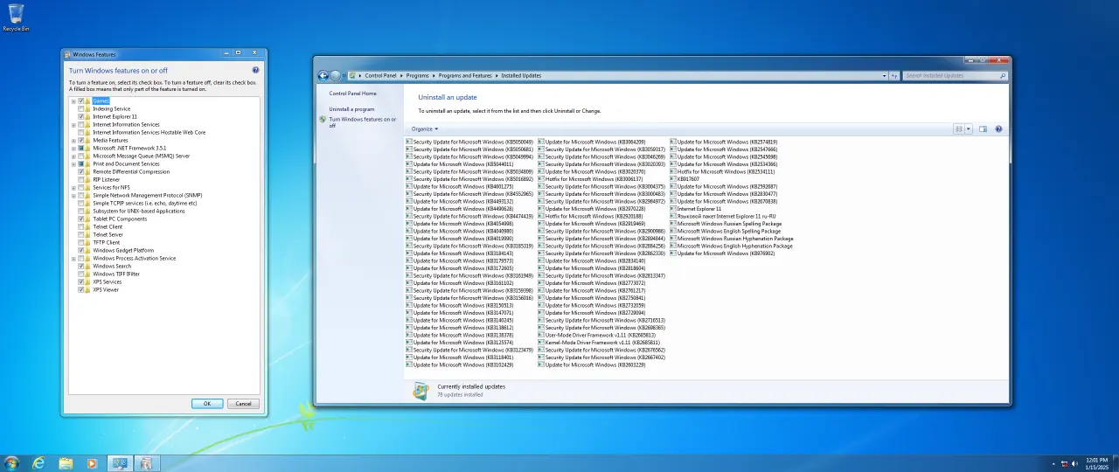The width and height of the screenshot is (1119, 472).
Task: Click the Control Panel taskbar button
Action: pos(119,463)
